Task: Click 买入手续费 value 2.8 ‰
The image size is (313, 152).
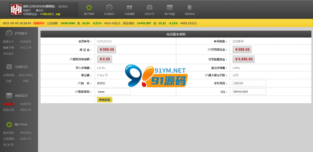Action: [x=101, y=68]
